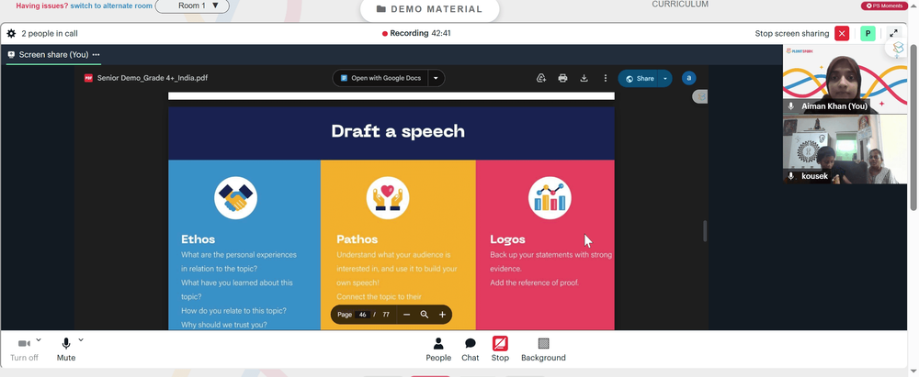Expand the call to fullscreen
This screenshot has height=377, width=919.
pyautogui.click(x=894, y=33)
